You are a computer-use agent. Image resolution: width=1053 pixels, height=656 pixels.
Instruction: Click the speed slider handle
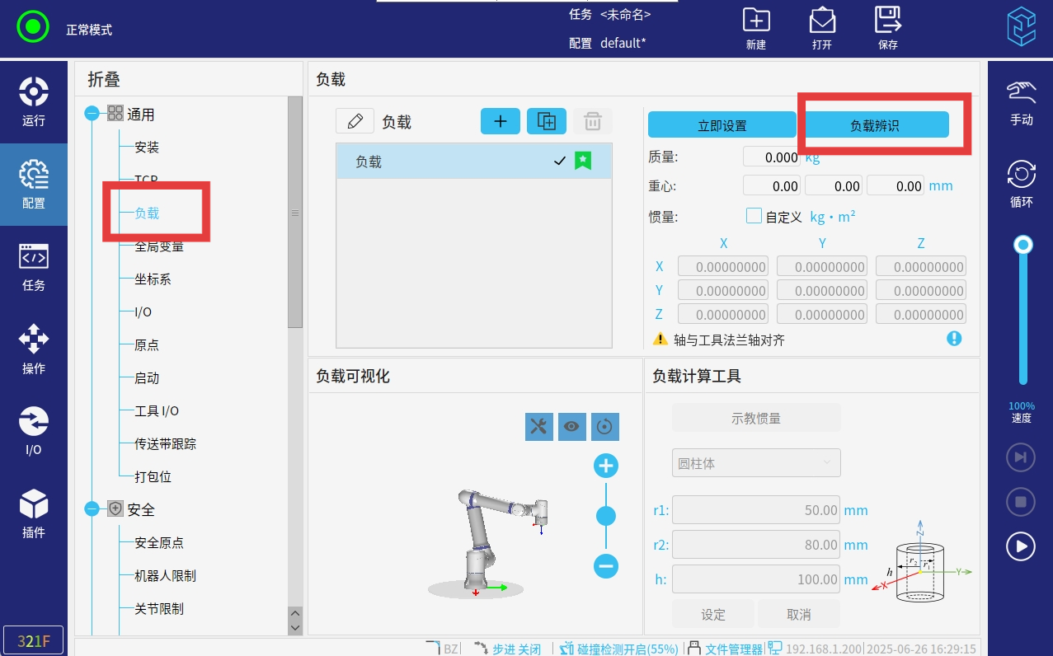pos(1023,245)
